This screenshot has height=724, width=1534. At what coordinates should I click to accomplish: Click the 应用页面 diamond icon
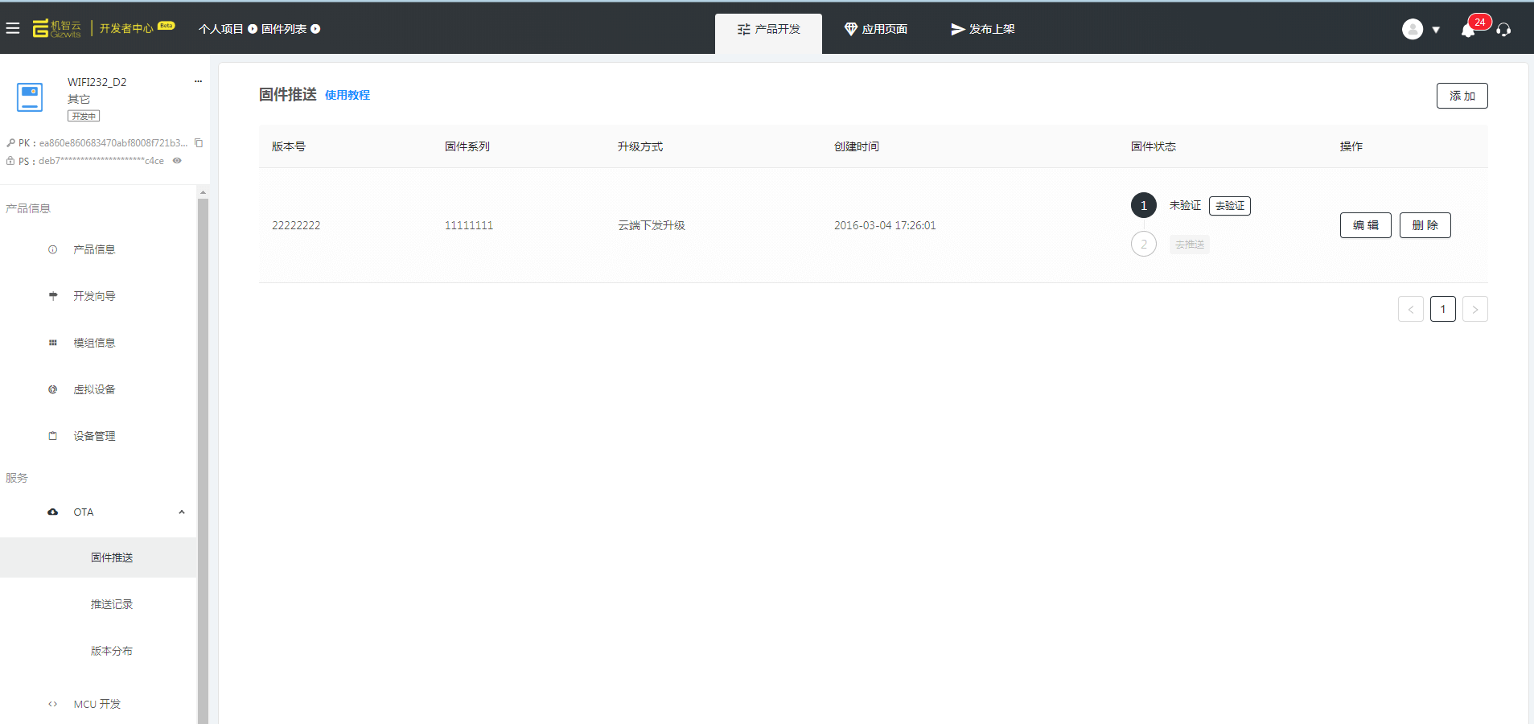pos(851,29)
